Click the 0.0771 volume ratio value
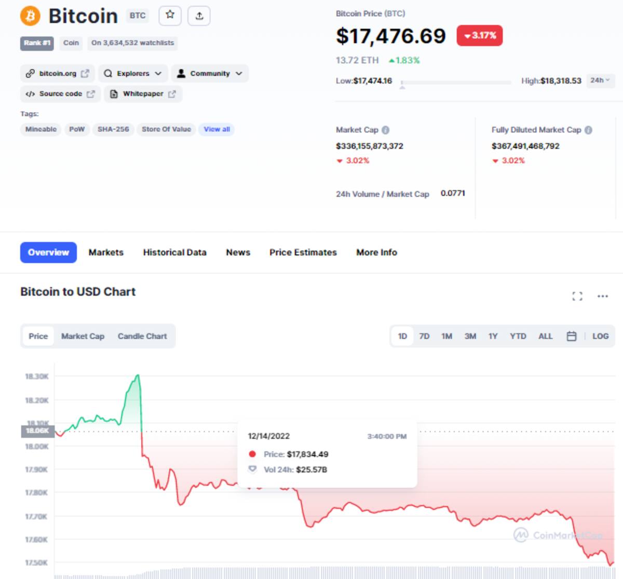This screenshot has width=623, height=579. click(453, 193)
